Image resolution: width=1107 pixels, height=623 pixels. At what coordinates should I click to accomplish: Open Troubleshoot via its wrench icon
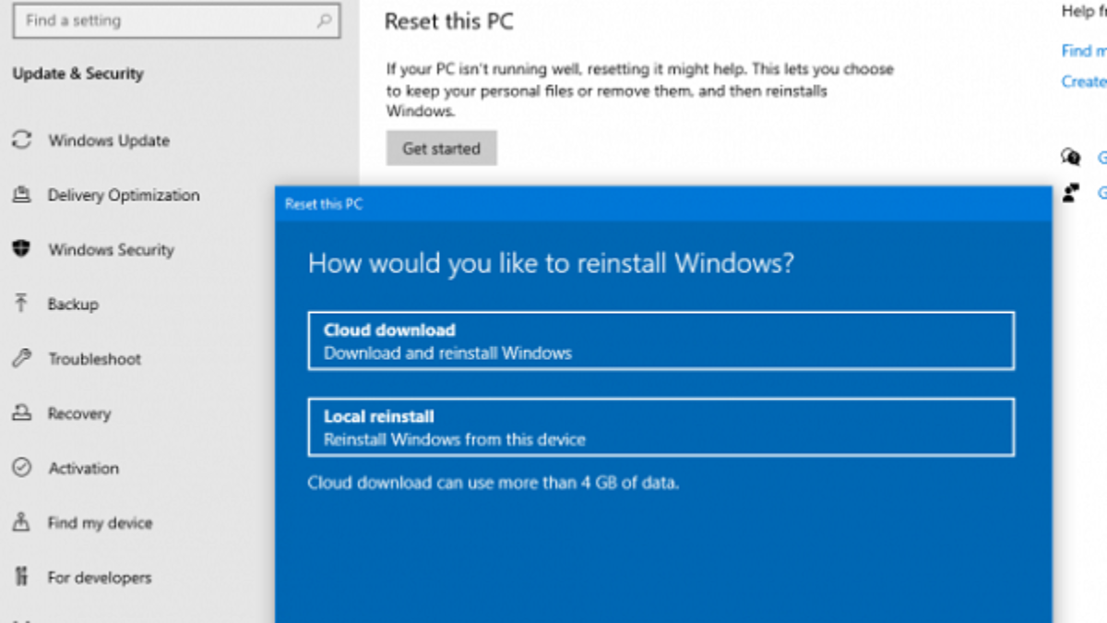point(20,359)
